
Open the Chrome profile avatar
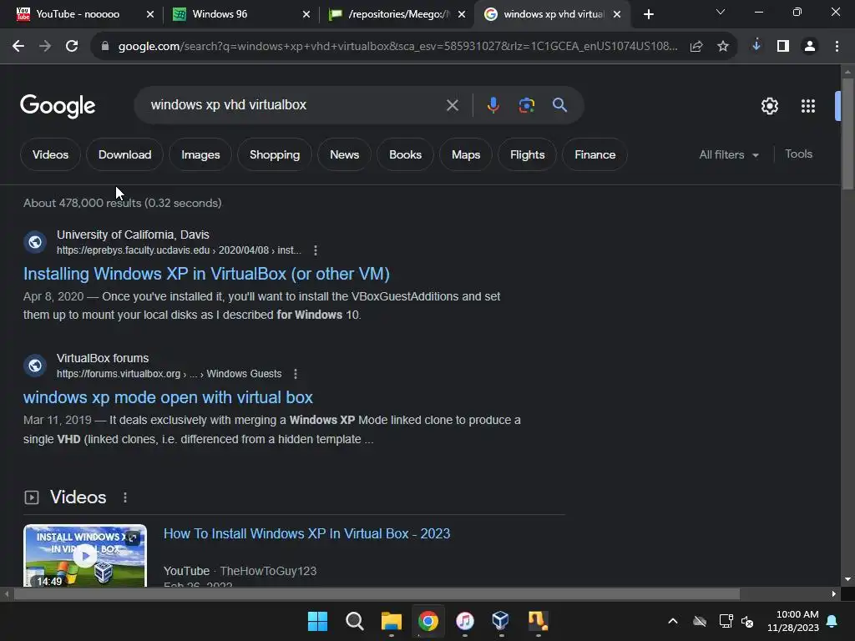click(810, 47)
